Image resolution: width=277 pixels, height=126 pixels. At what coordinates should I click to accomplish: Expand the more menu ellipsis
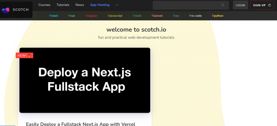pos(117,5)
